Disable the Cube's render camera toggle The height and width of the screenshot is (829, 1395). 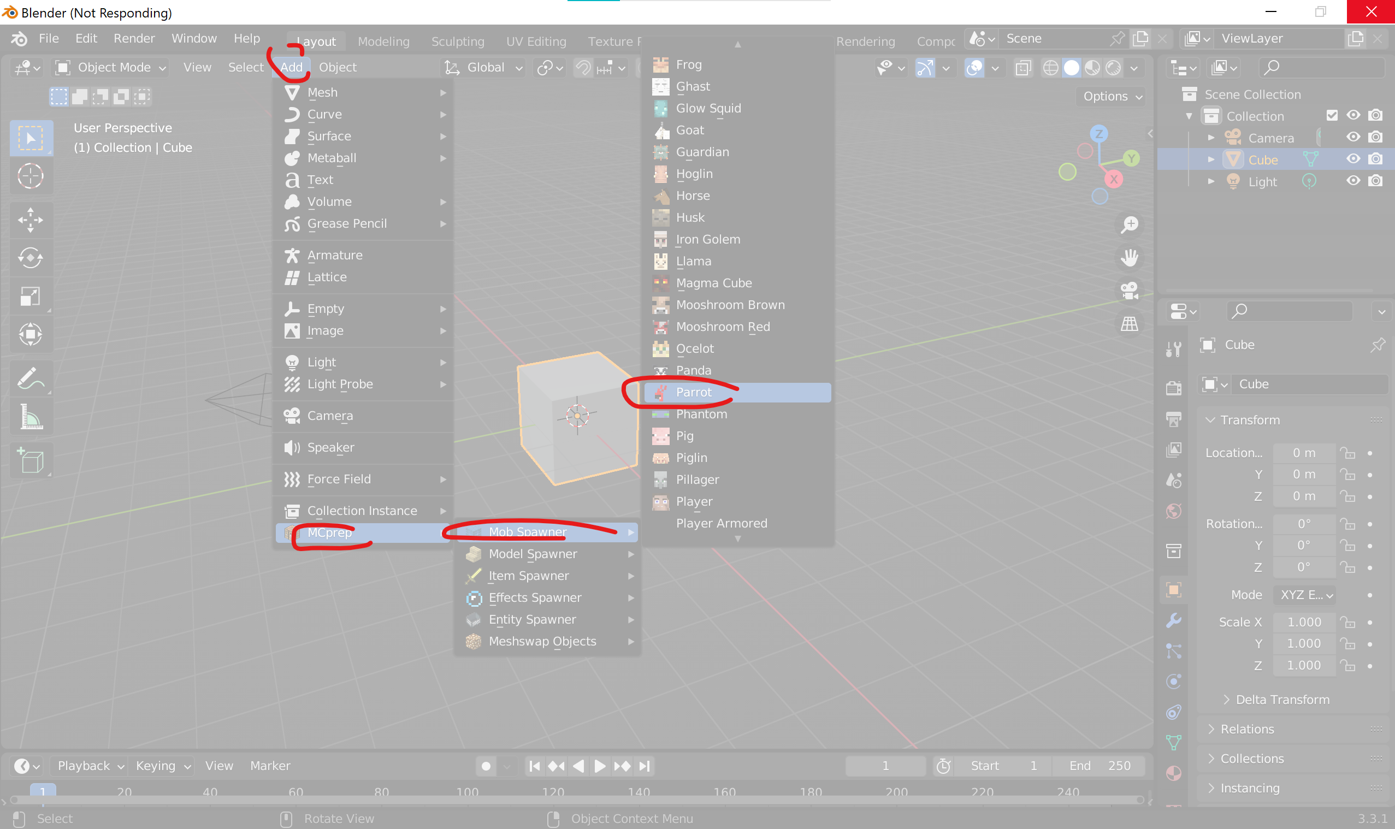1375,159
